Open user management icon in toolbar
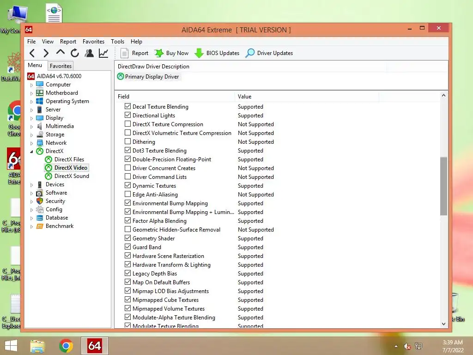The image size is (473, 355). 89,53
